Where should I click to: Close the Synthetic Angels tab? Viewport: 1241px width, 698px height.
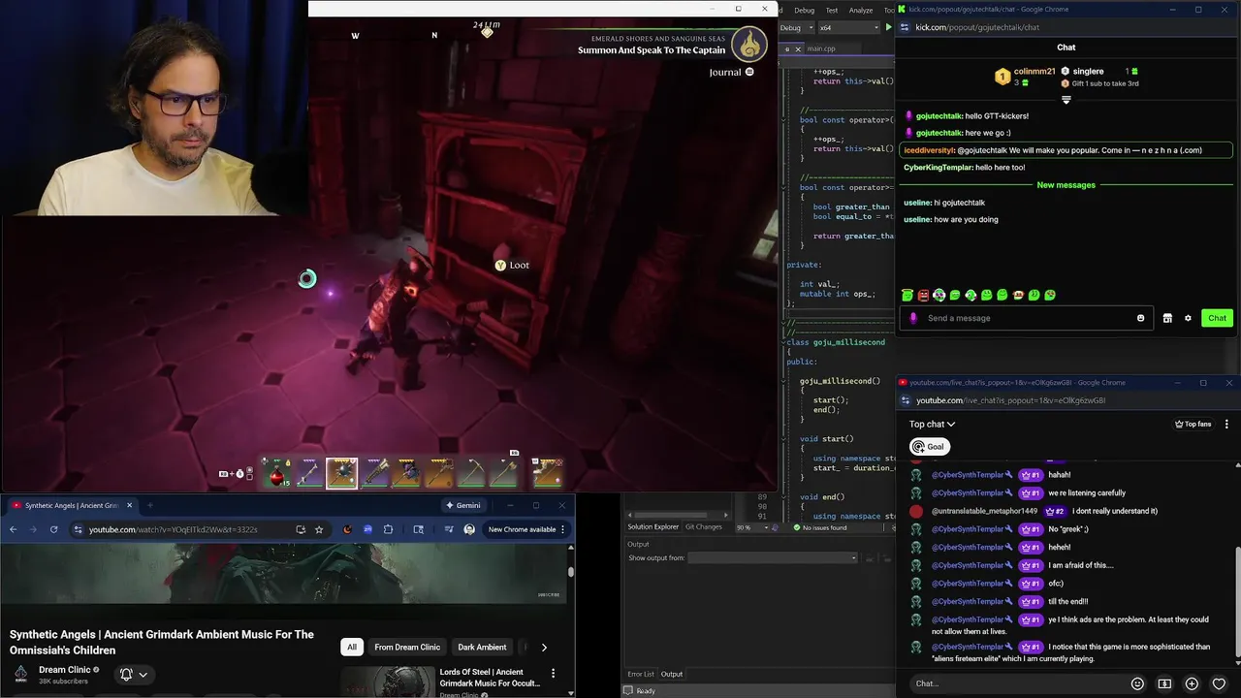click(x=129, y=505)
